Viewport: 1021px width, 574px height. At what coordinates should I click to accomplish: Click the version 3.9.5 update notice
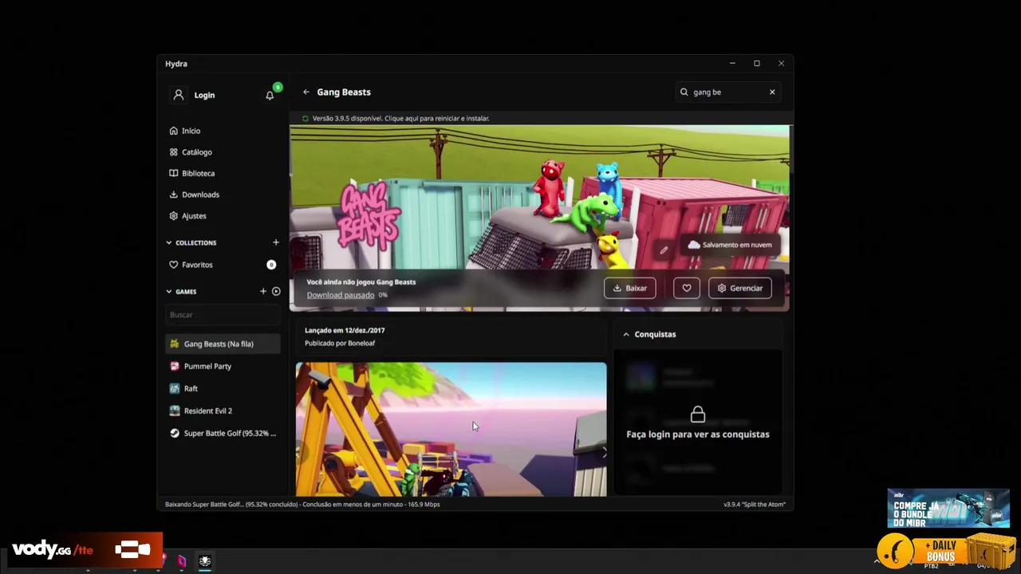point(400,118)
